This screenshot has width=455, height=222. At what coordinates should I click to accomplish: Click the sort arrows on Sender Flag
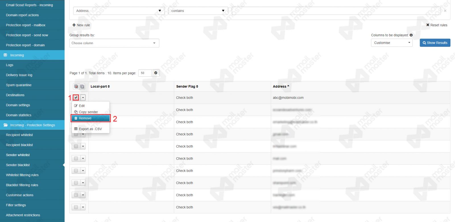click(197, 87)
